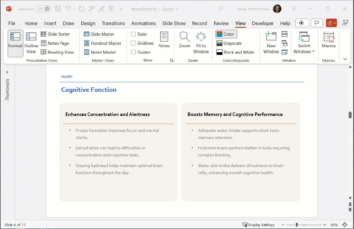The image size is (354, 229).
Task: Click the user profile picture
Action: click(277, 9)
